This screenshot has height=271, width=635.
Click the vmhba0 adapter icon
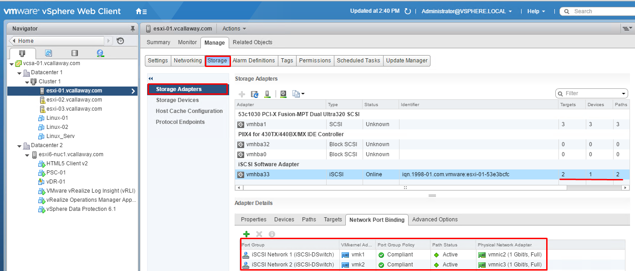tap(241, 154)
